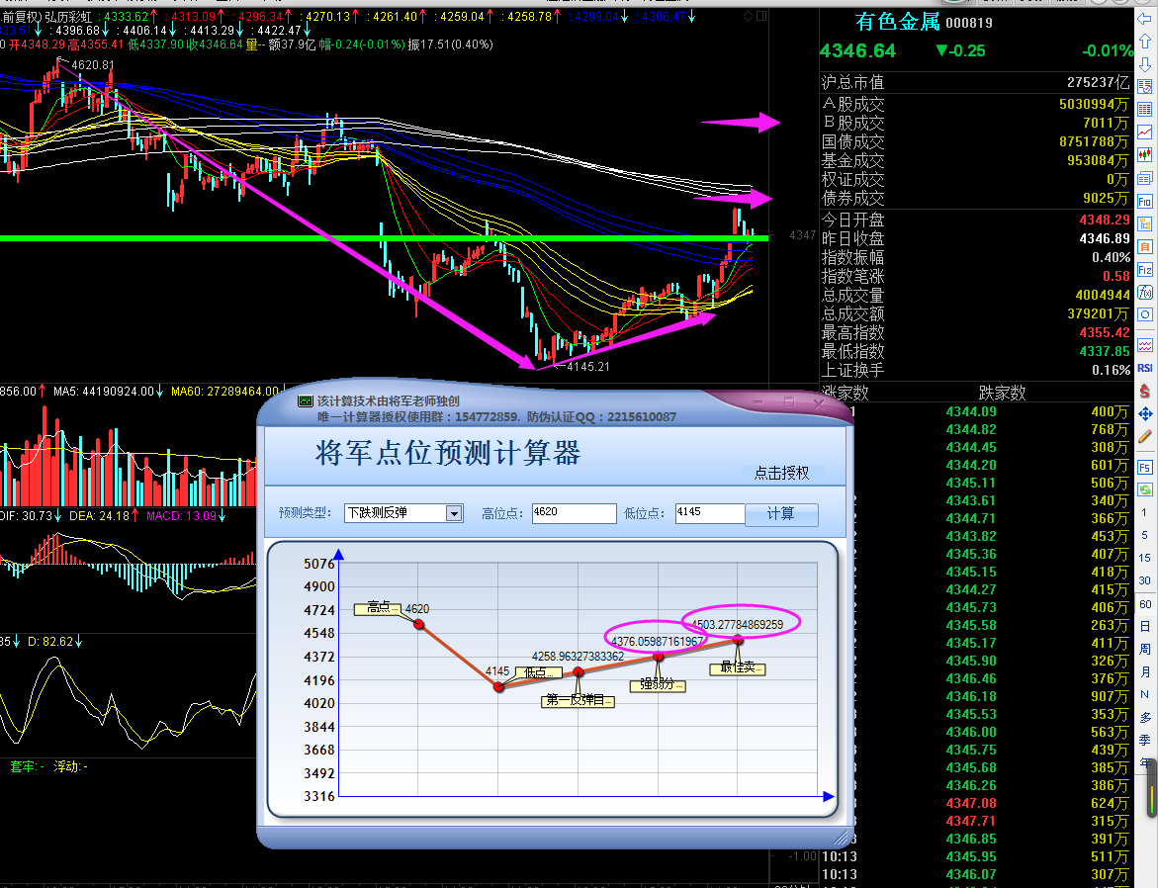Click the green refresh icon
The image size is (1158, 888).
[x=1145, y=489]
